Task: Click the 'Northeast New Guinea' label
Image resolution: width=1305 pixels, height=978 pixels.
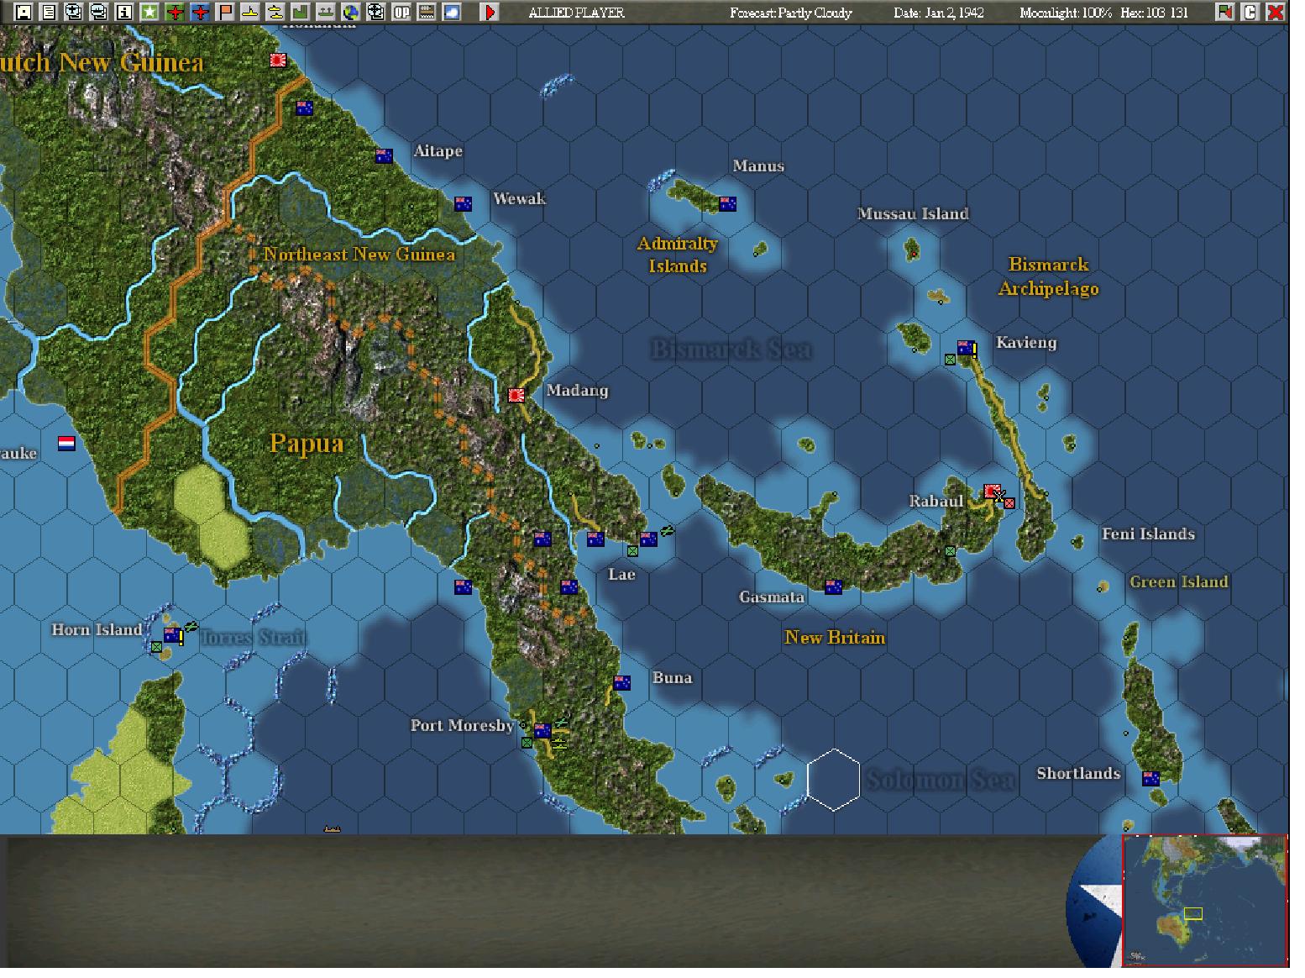Action: (x=359, y=254)
